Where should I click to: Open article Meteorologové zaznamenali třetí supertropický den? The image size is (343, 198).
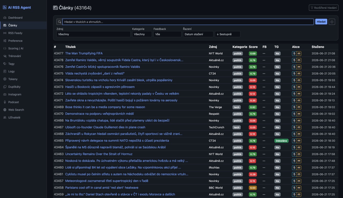[107, 181]
